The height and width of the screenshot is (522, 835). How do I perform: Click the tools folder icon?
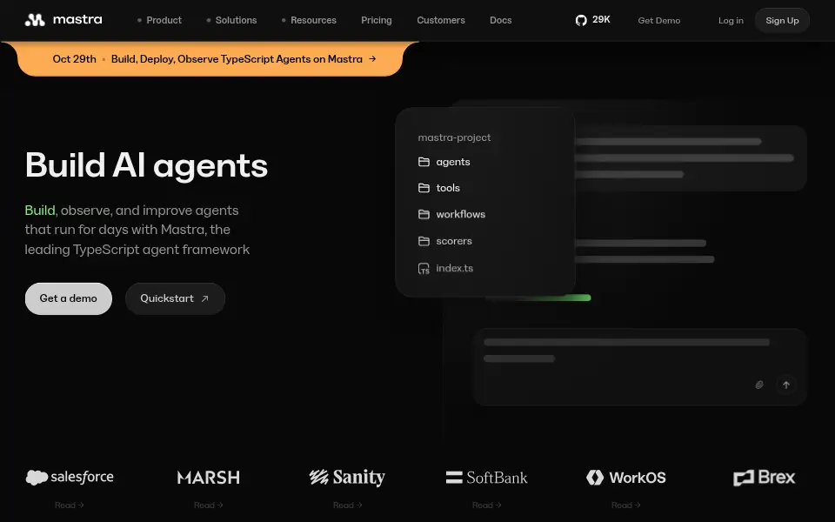[424, 188]
